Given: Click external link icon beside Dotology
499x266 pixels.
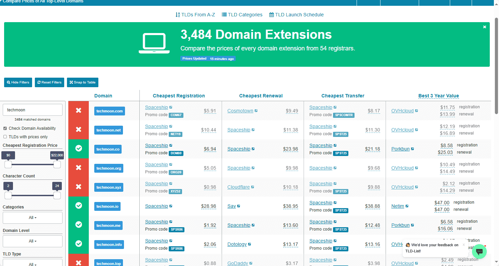Looking at the screenshot, I should coord(250,244).
